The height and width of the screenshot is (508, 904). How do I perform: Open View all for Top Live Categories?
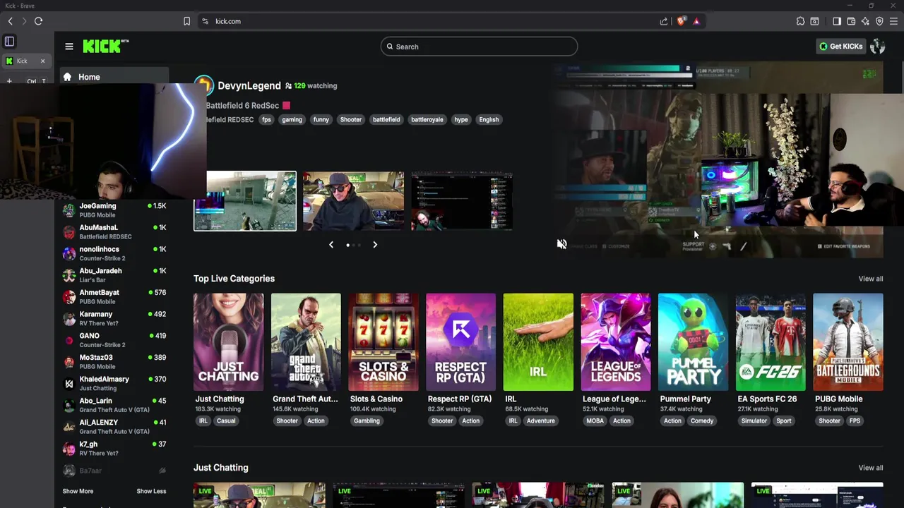(870, 279)
